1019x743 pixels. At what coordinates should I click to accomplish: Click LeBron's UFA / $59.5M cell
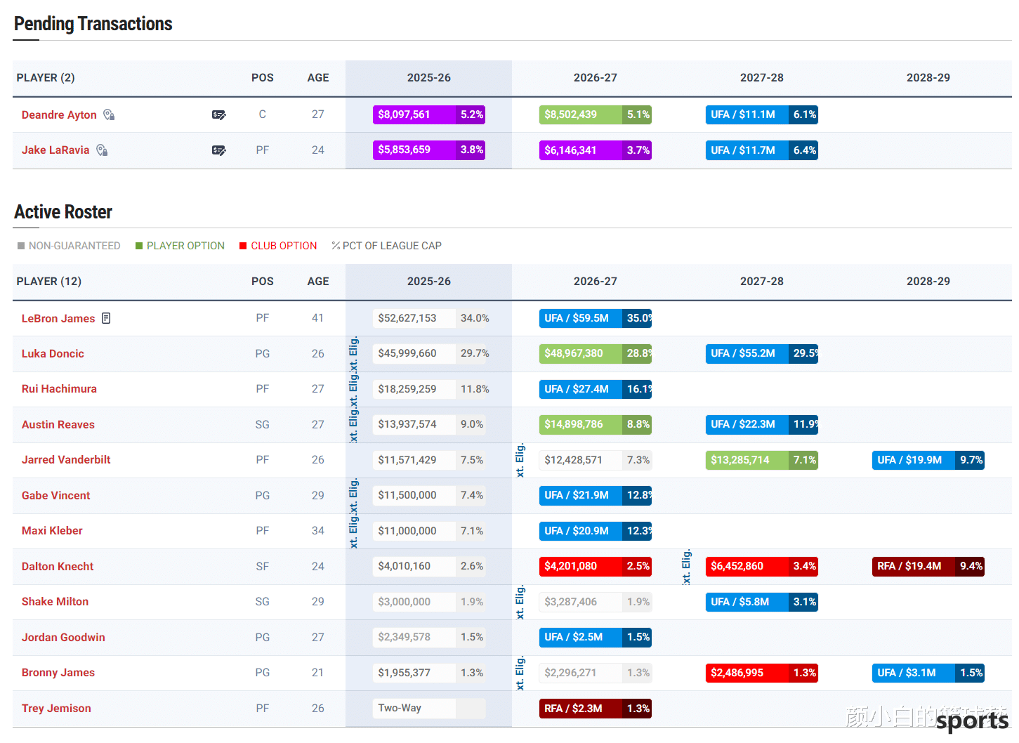coord(595,318)
